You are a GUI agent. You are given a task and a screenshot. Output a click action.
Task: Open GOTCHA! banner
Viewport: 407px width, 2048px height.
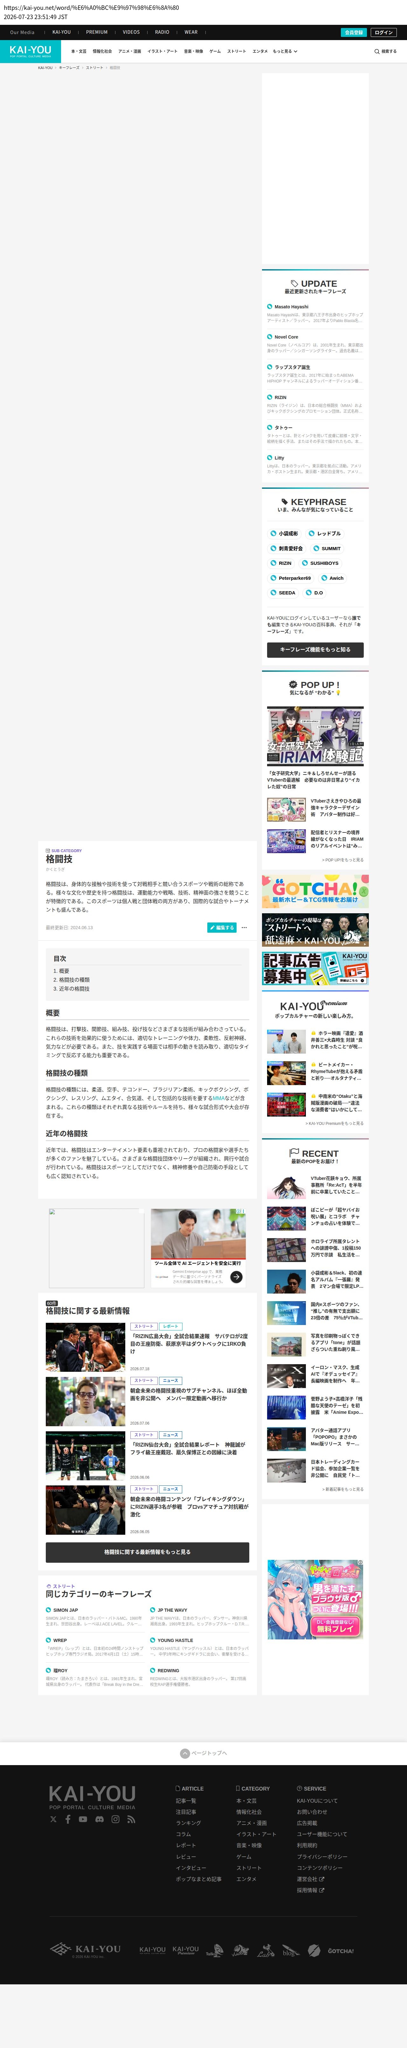315,891
